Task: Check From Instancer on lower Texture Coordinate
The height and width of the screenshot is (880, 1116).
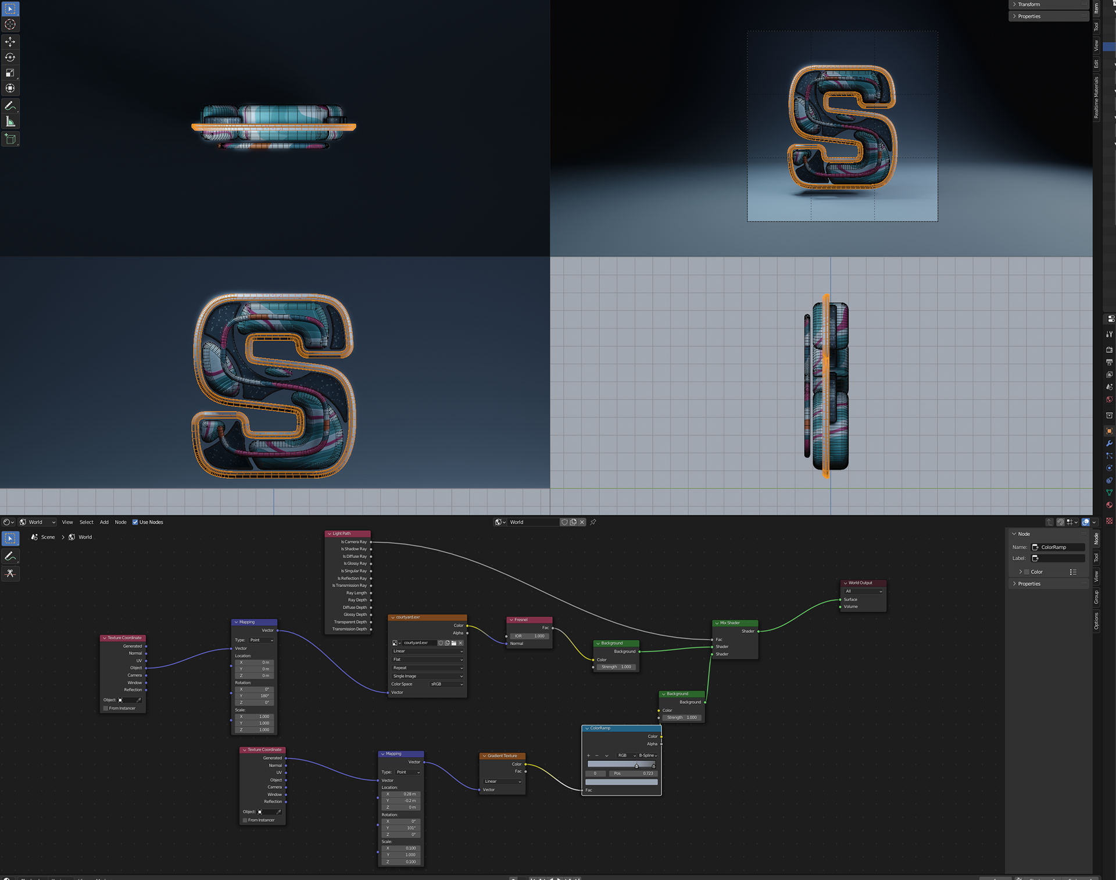Action: [x=245, y=820]
